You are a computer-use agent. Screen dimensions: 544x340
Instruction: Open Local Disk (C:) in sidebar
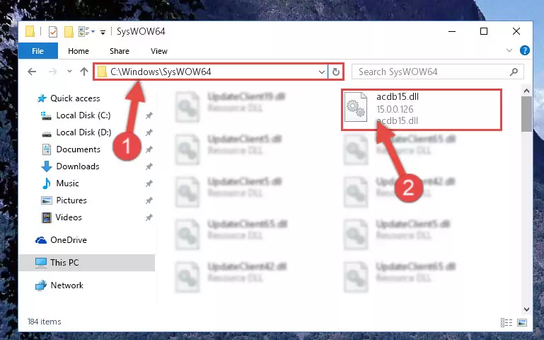click(83, 115)
